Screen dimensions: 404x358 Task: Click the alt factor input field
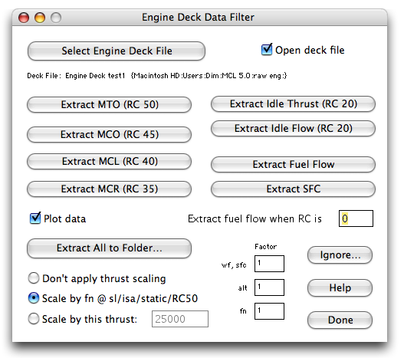[x=269, y=287]
